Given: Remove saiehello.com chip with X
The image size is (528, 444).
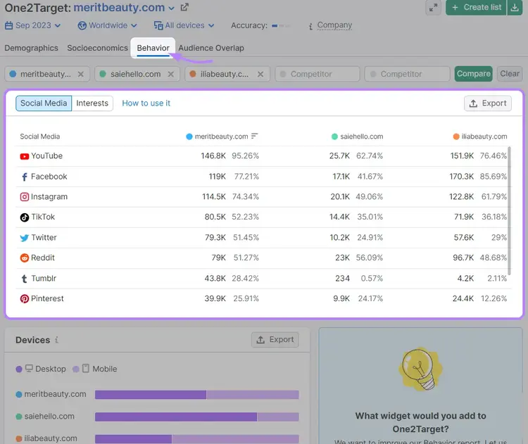Looking at the screenshot, I should [x=171, y=74].
